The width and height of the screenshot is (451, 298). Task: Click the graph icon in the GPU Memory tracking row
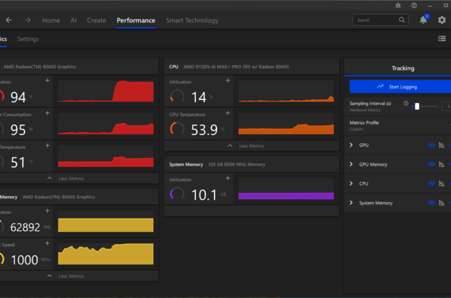click(x=441, y=165)
